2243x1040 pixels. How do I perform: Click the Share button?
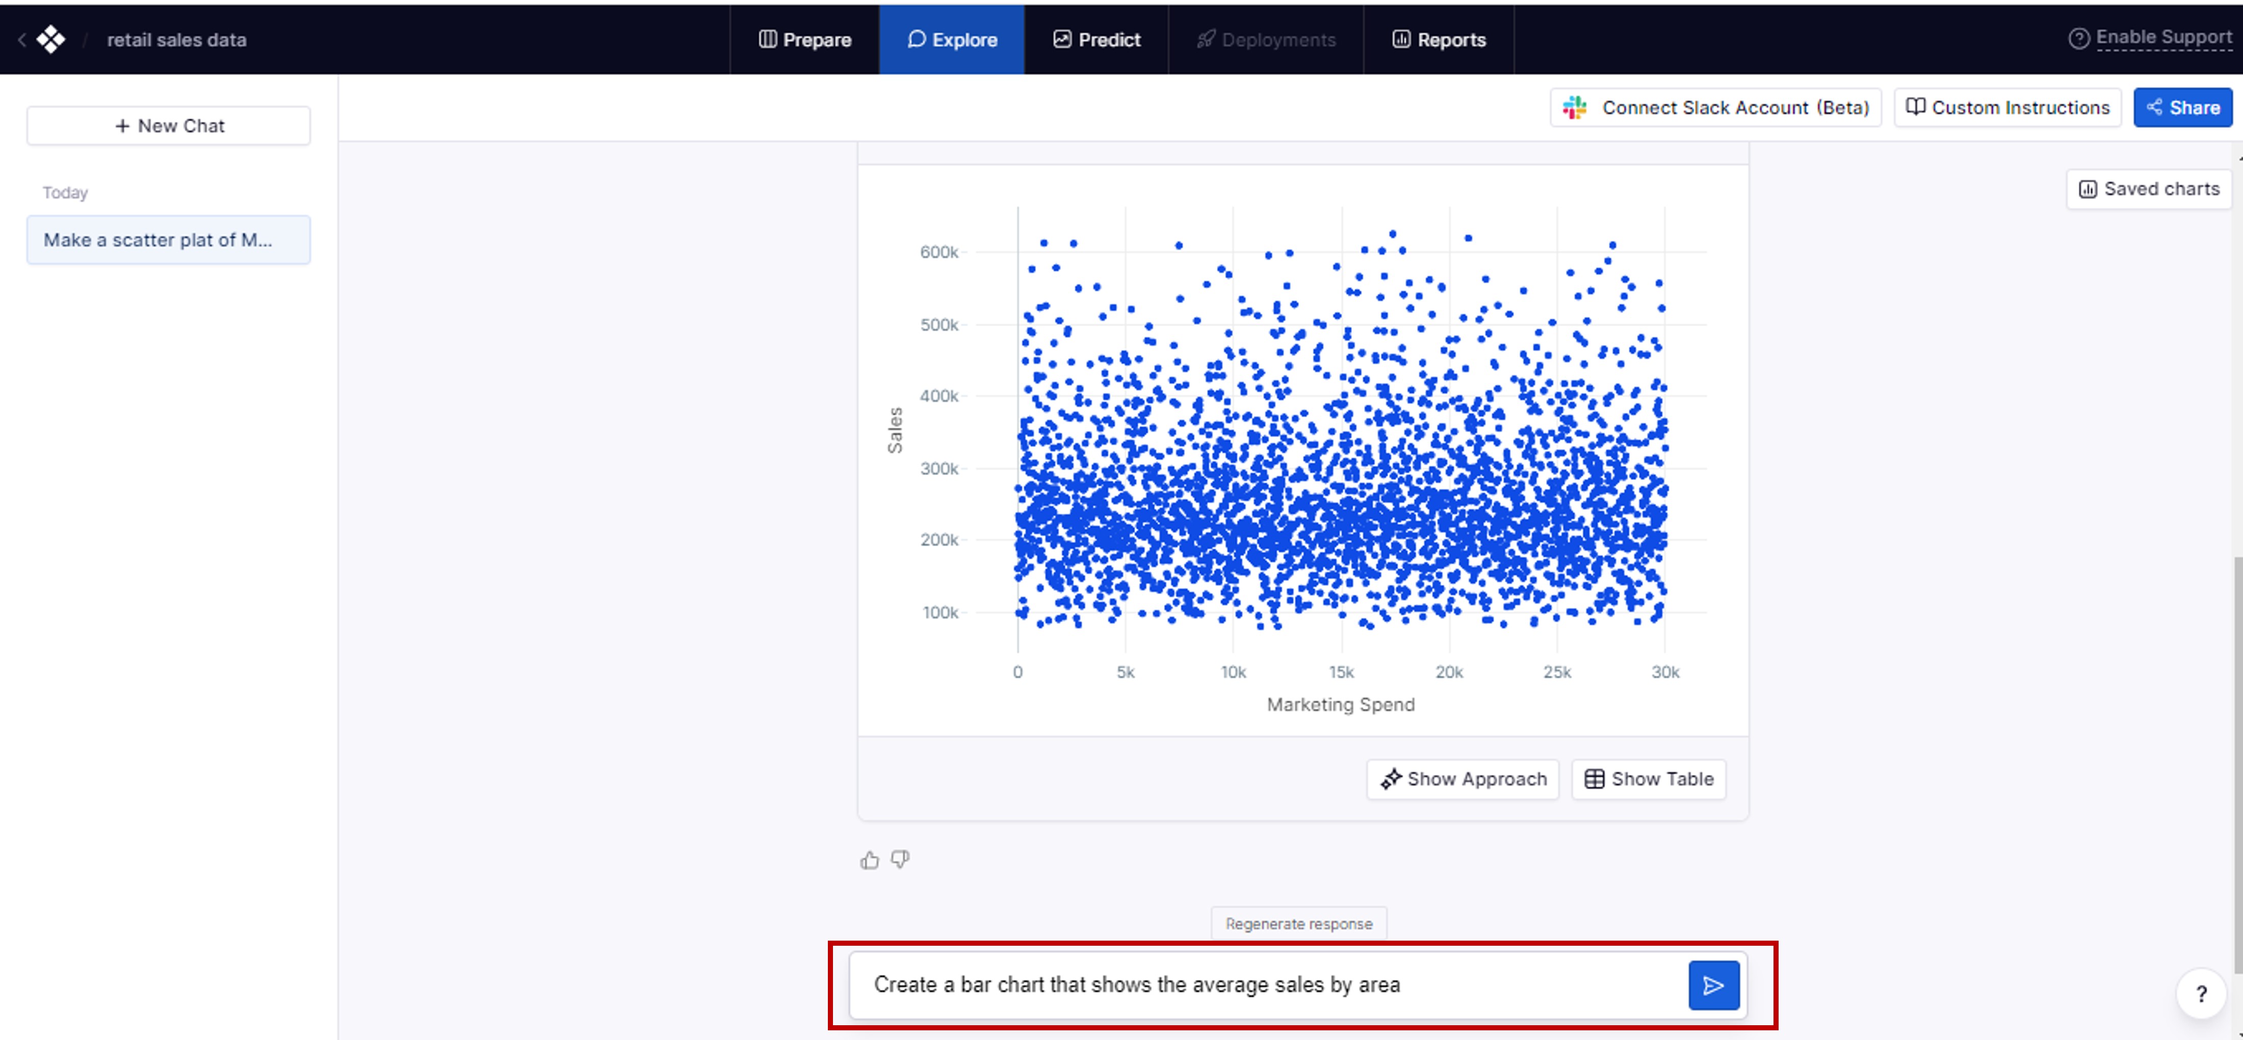(x=2182, y=108)
